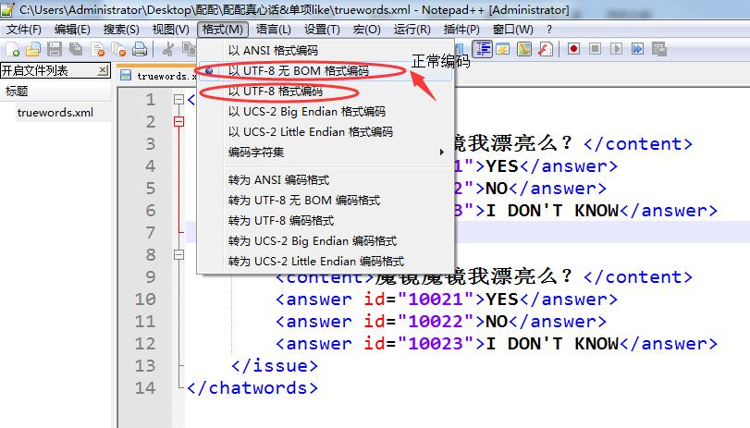
Task: Open the Function List icon
Action: coord(546,49)
